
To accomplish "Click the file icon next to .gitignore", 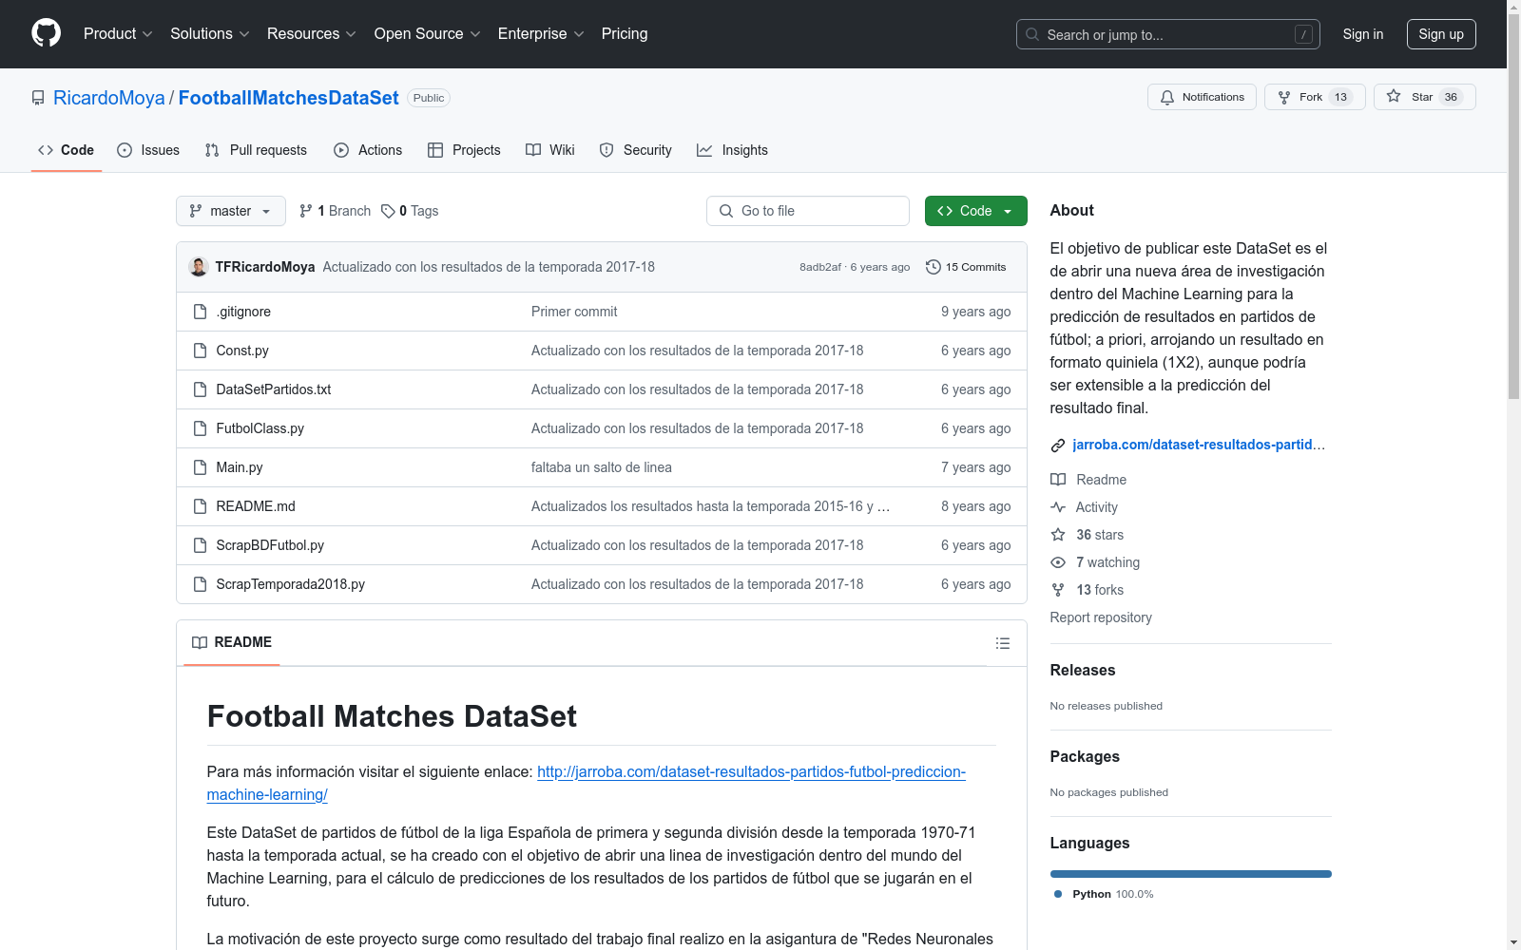I will click(200, 312).
